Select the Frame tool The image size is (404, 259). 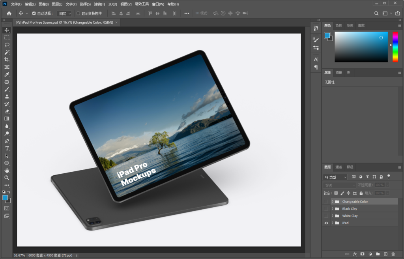coord(7,67)
